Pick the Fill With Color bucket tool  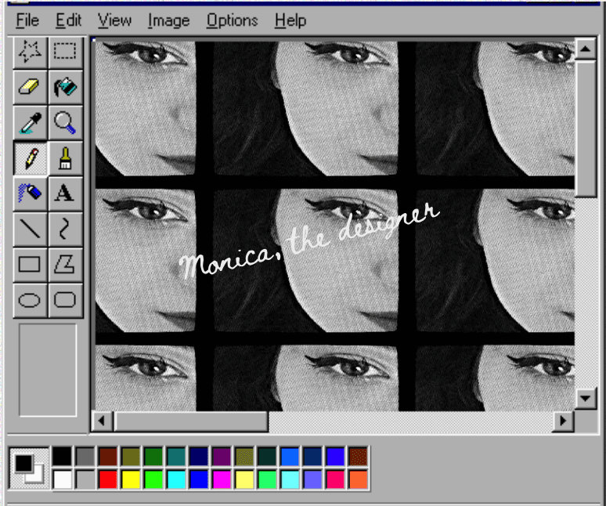[65, 87]
